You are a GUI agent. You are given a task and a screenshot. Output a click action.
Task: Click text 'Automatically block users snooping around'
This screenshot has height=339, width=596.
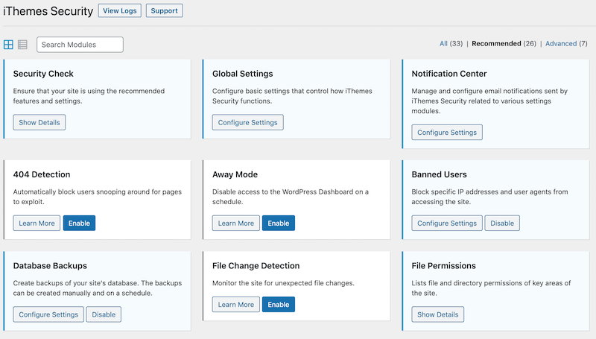click(81, 192)
